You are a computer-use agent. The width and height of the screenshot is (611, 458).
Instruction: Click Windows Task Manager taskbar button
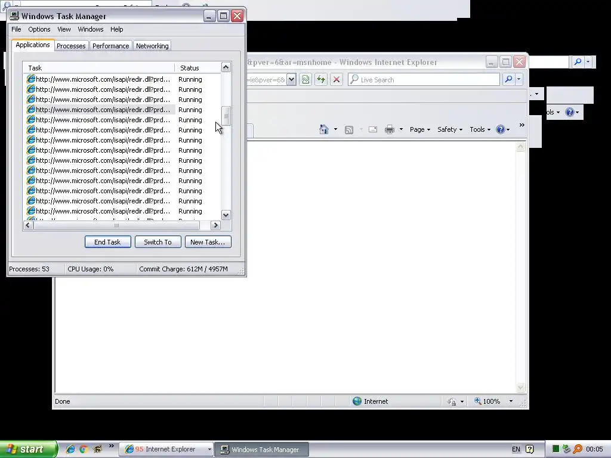click(x=262, y=450)
